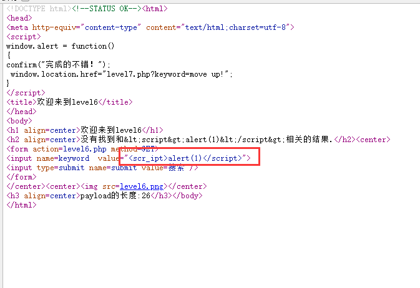Open the level6.png link
The height and width of the screenshot is (288, 420).
[142, 186]
